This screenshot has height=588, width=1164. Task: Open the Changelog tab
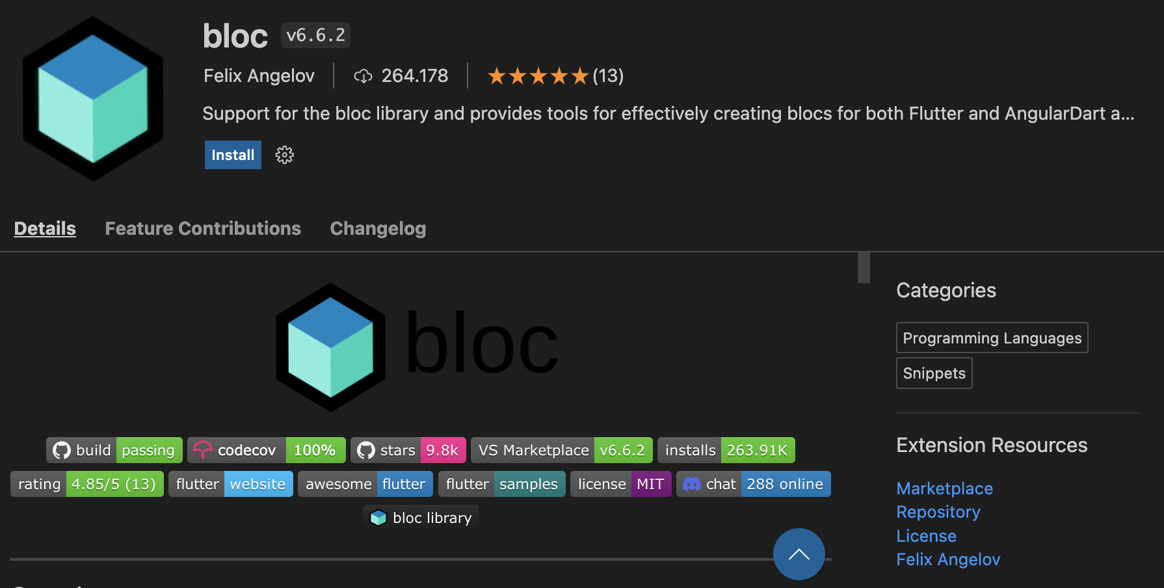(x=377, y=228)
